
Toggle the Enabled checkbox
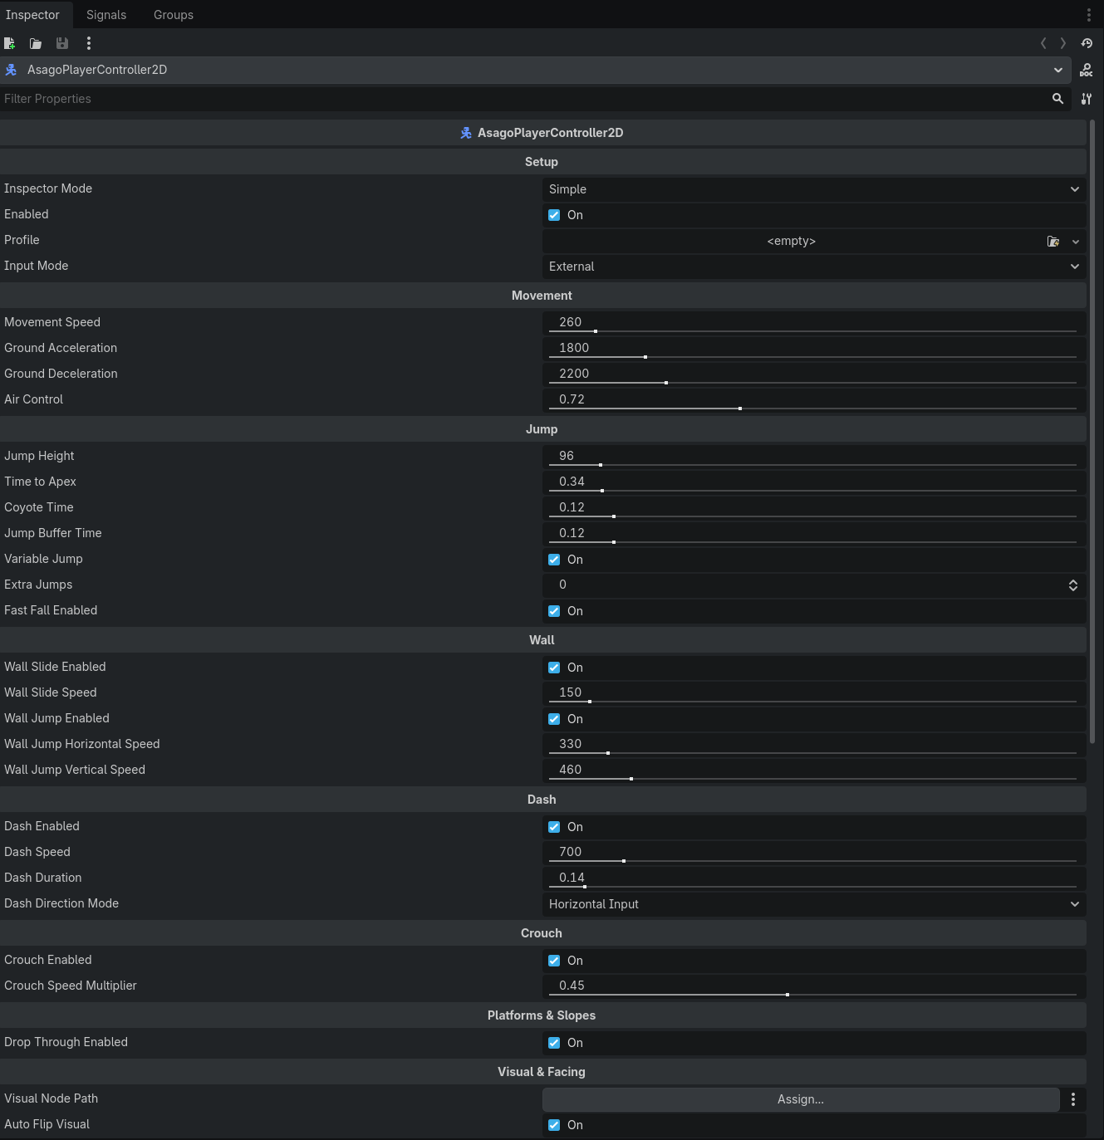coord(554,215)
